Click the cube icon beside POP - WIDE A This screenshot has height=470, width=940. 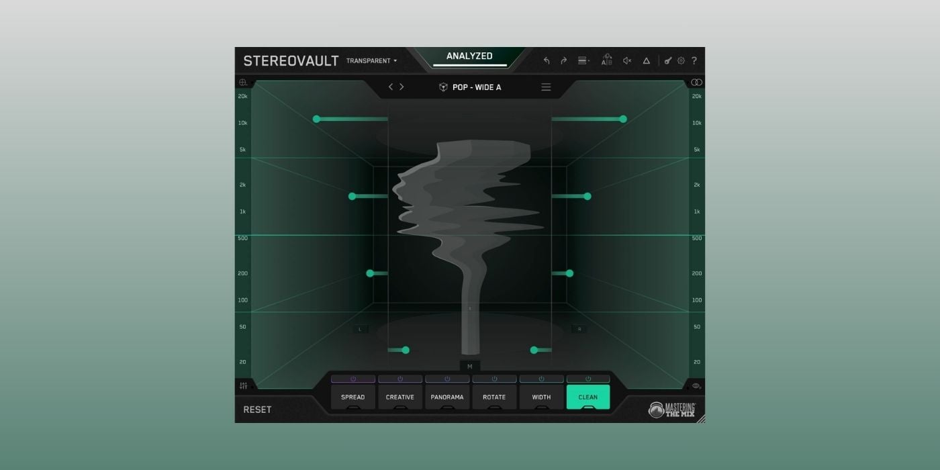pos(443,87)
